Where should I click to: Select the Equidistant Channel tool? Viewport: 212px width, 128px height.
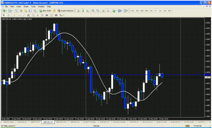point(28,15)
